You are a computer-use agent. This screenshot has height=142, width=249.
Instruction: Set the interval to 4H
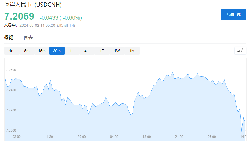[x=87, y=51]
